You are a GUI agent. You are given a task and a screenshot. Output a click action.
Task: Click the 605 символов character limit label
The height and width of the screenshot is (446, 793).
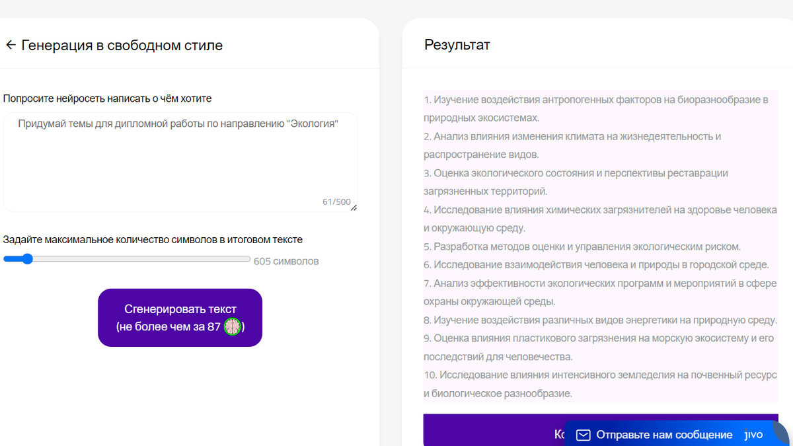287,261
